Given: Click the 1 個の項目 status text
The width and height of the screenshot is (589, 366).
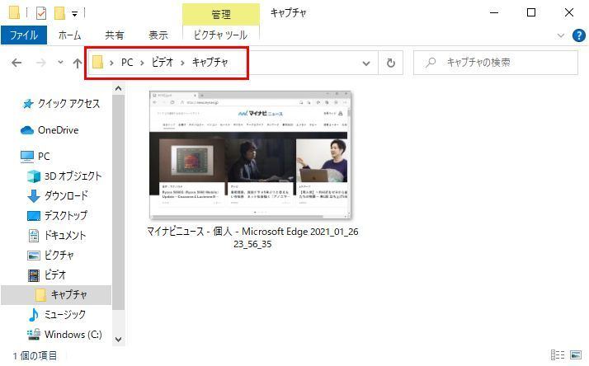Looking at the screenshot, I should click(x=35, y=355).
